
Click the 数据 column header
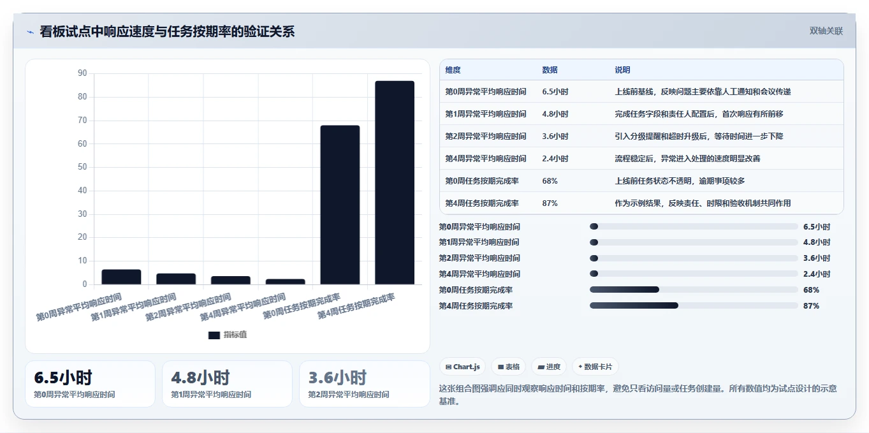tap(550, 70)
